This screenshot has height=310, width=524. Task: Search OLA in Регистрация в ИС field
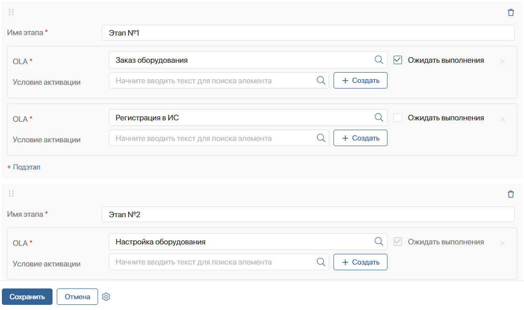point(379,118)
